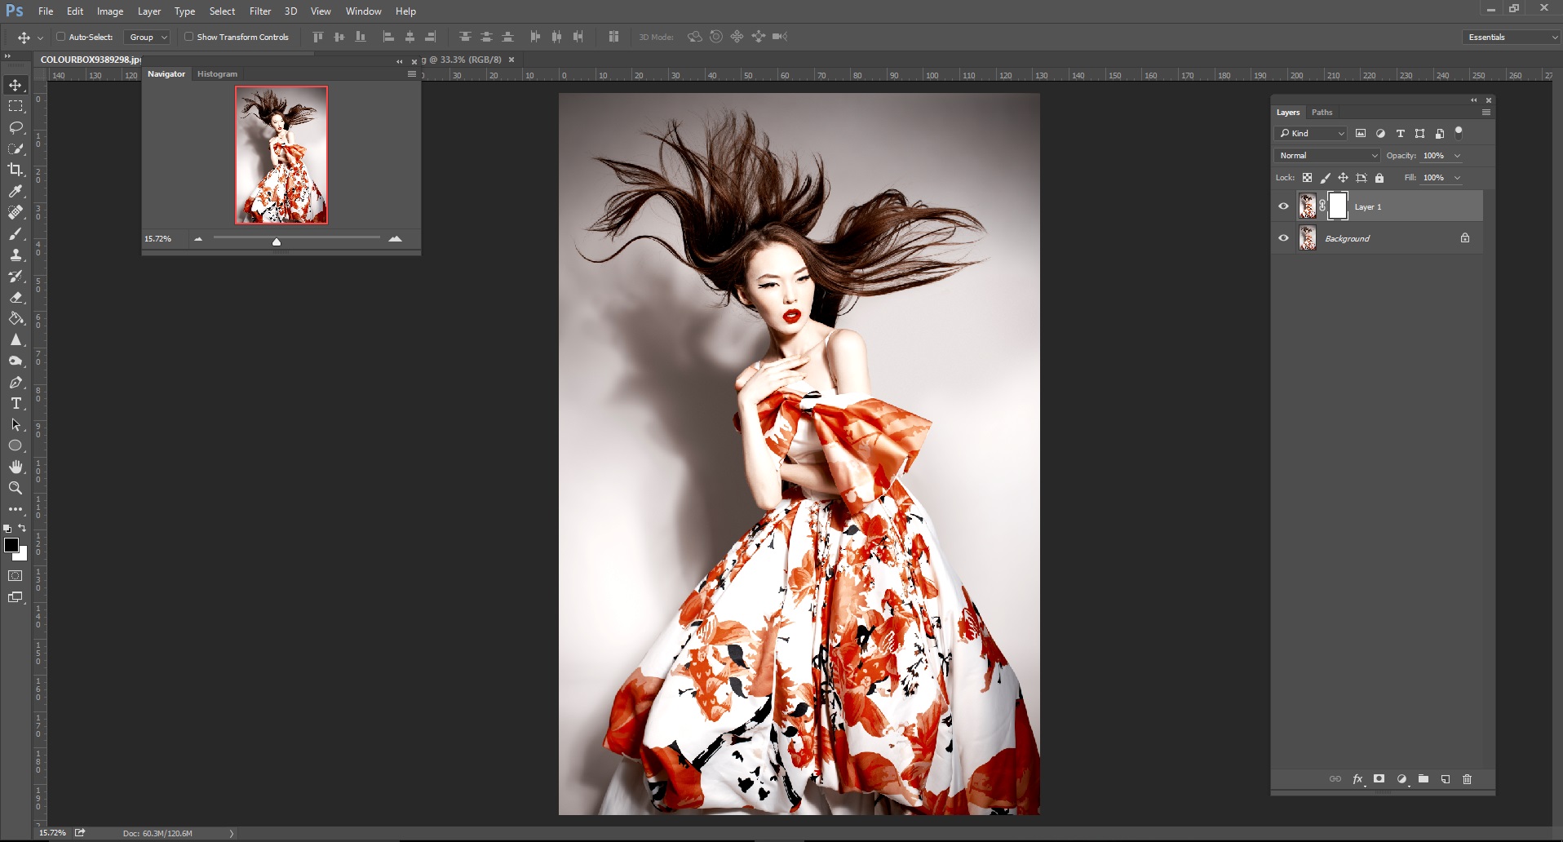Activate the Healing Brush tool
The image size is (1563, 842).
(15, 213)
